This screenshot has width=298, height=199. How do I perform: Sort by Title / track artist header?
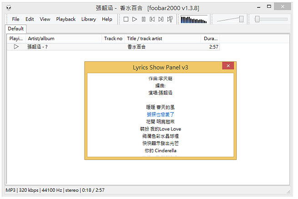pos(163,39)
